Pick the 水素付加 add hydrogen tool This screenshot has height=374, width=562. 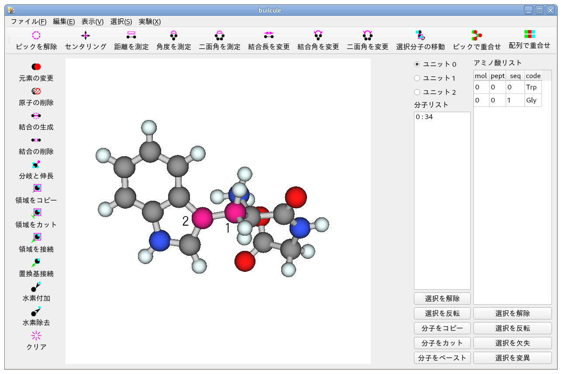tap(36, 287)
